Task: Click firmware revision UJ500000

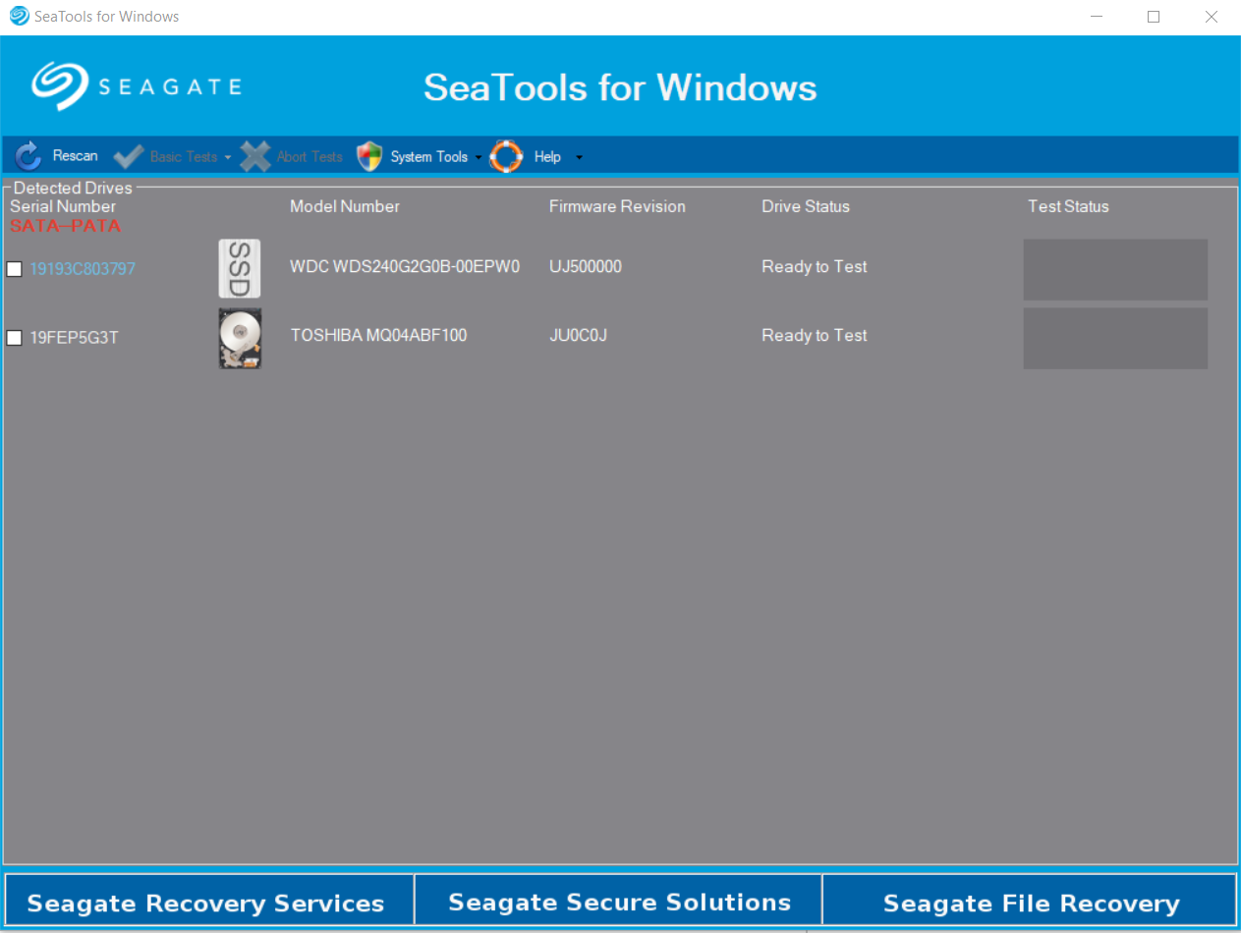Action: pyautogui.click(x=586, y=266)
